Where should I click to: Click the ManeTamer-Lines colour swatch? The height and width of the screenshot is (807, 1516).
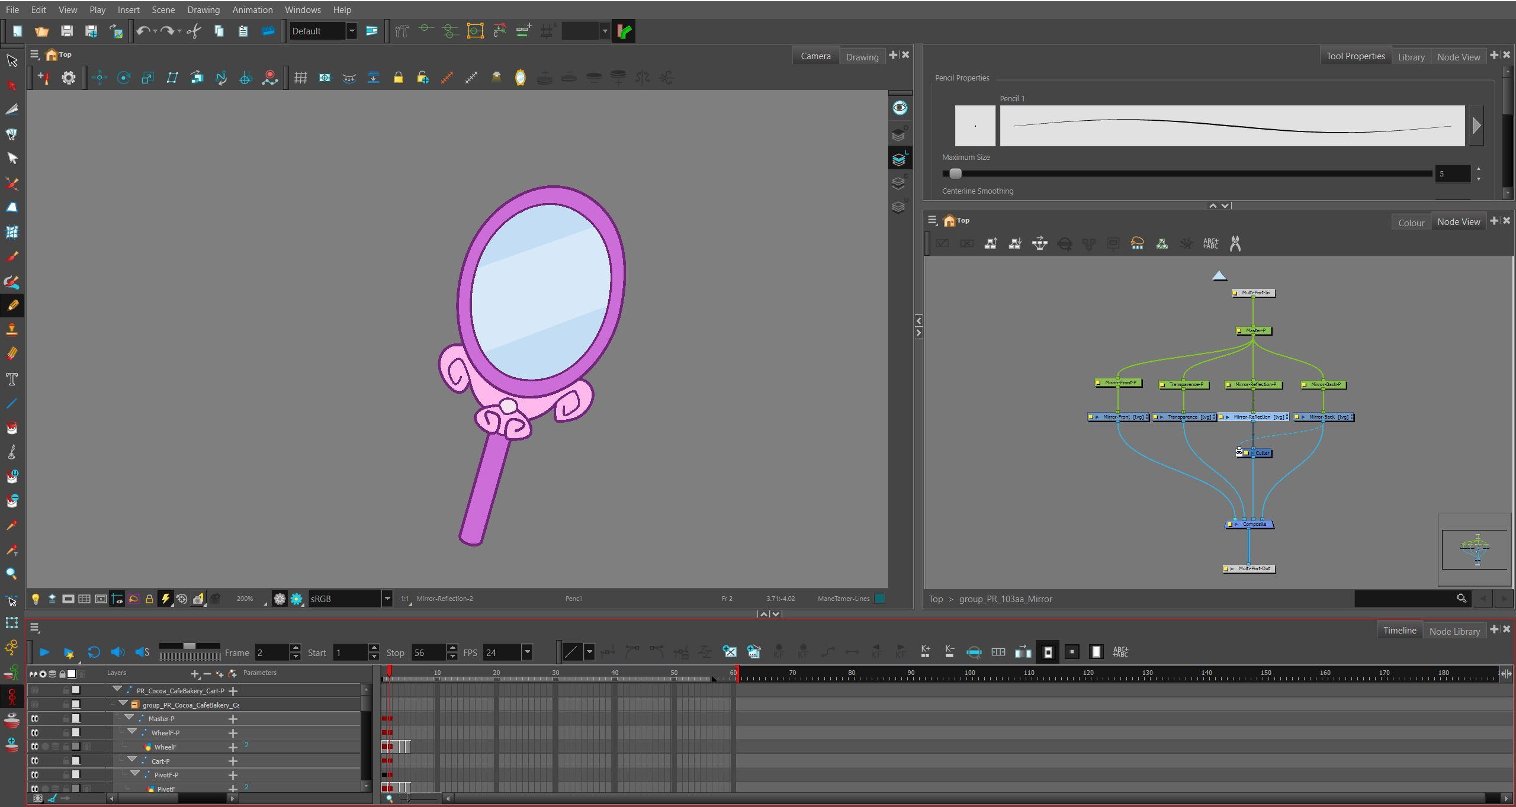pos(879,599)
